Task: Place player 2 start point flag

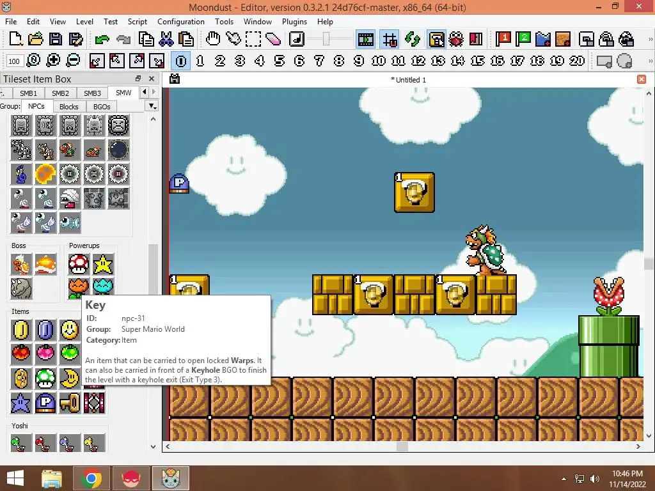Action: [523, 39]
